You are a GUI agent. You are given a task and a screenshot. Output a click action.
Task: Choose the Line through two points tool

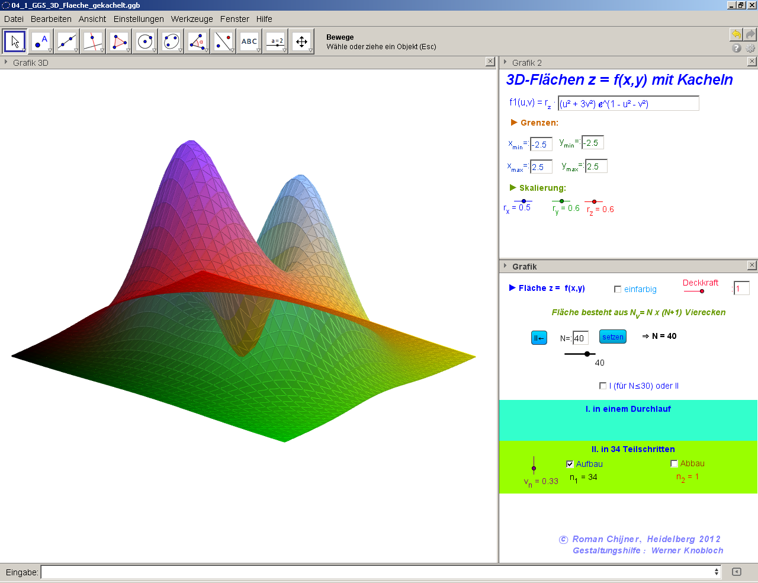point(67,42)
